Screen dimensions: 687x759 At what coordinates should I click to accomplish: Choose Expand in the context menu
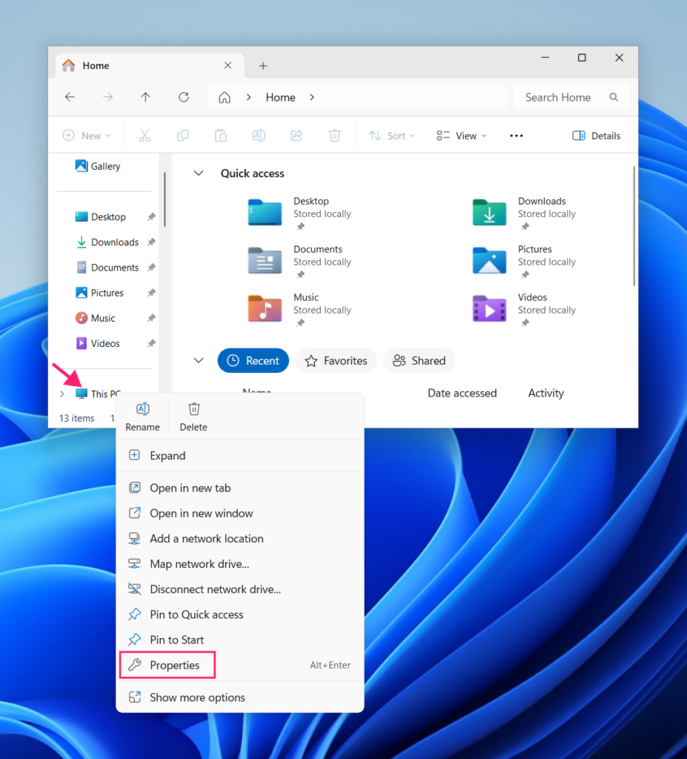240,456
